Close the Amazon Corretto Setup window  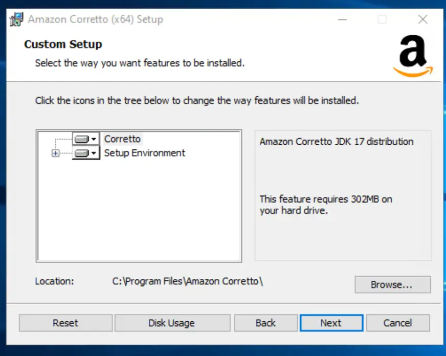423,19
